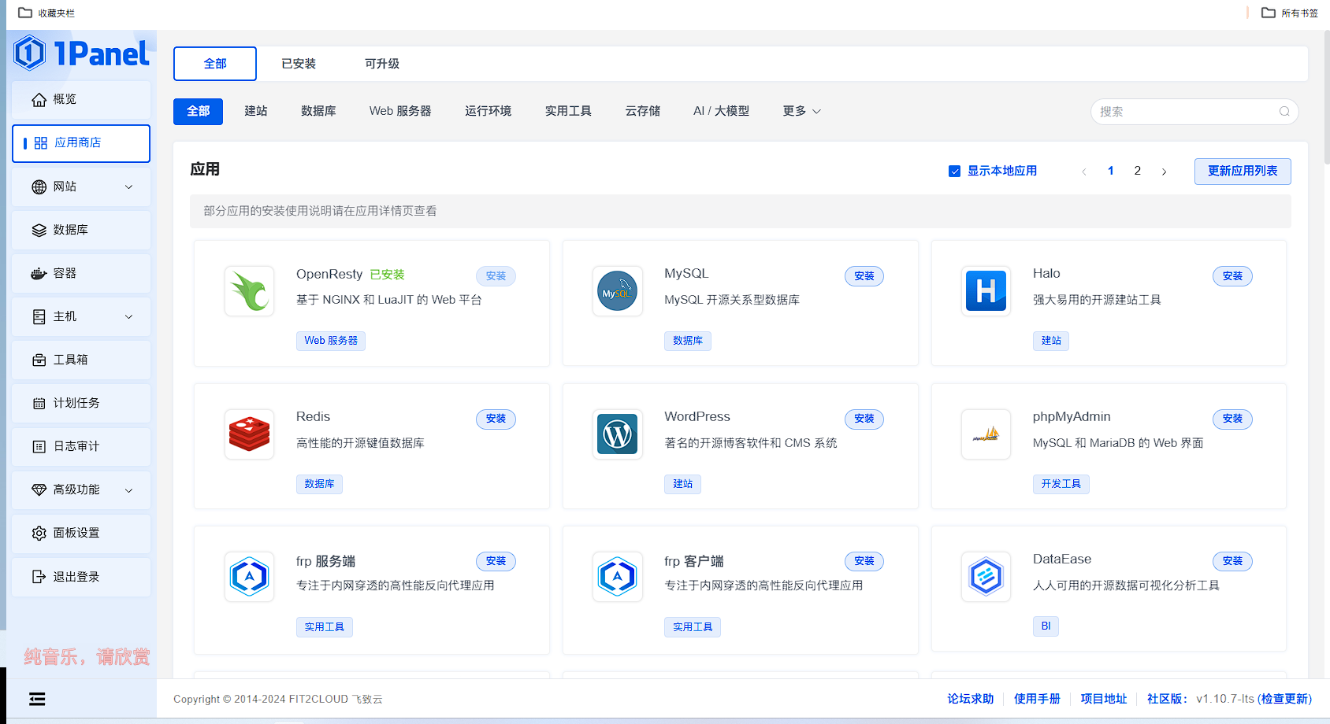The image size is (1330, 724).
Task: Click the 退出登录 logout icon
Action: (39, 577)
